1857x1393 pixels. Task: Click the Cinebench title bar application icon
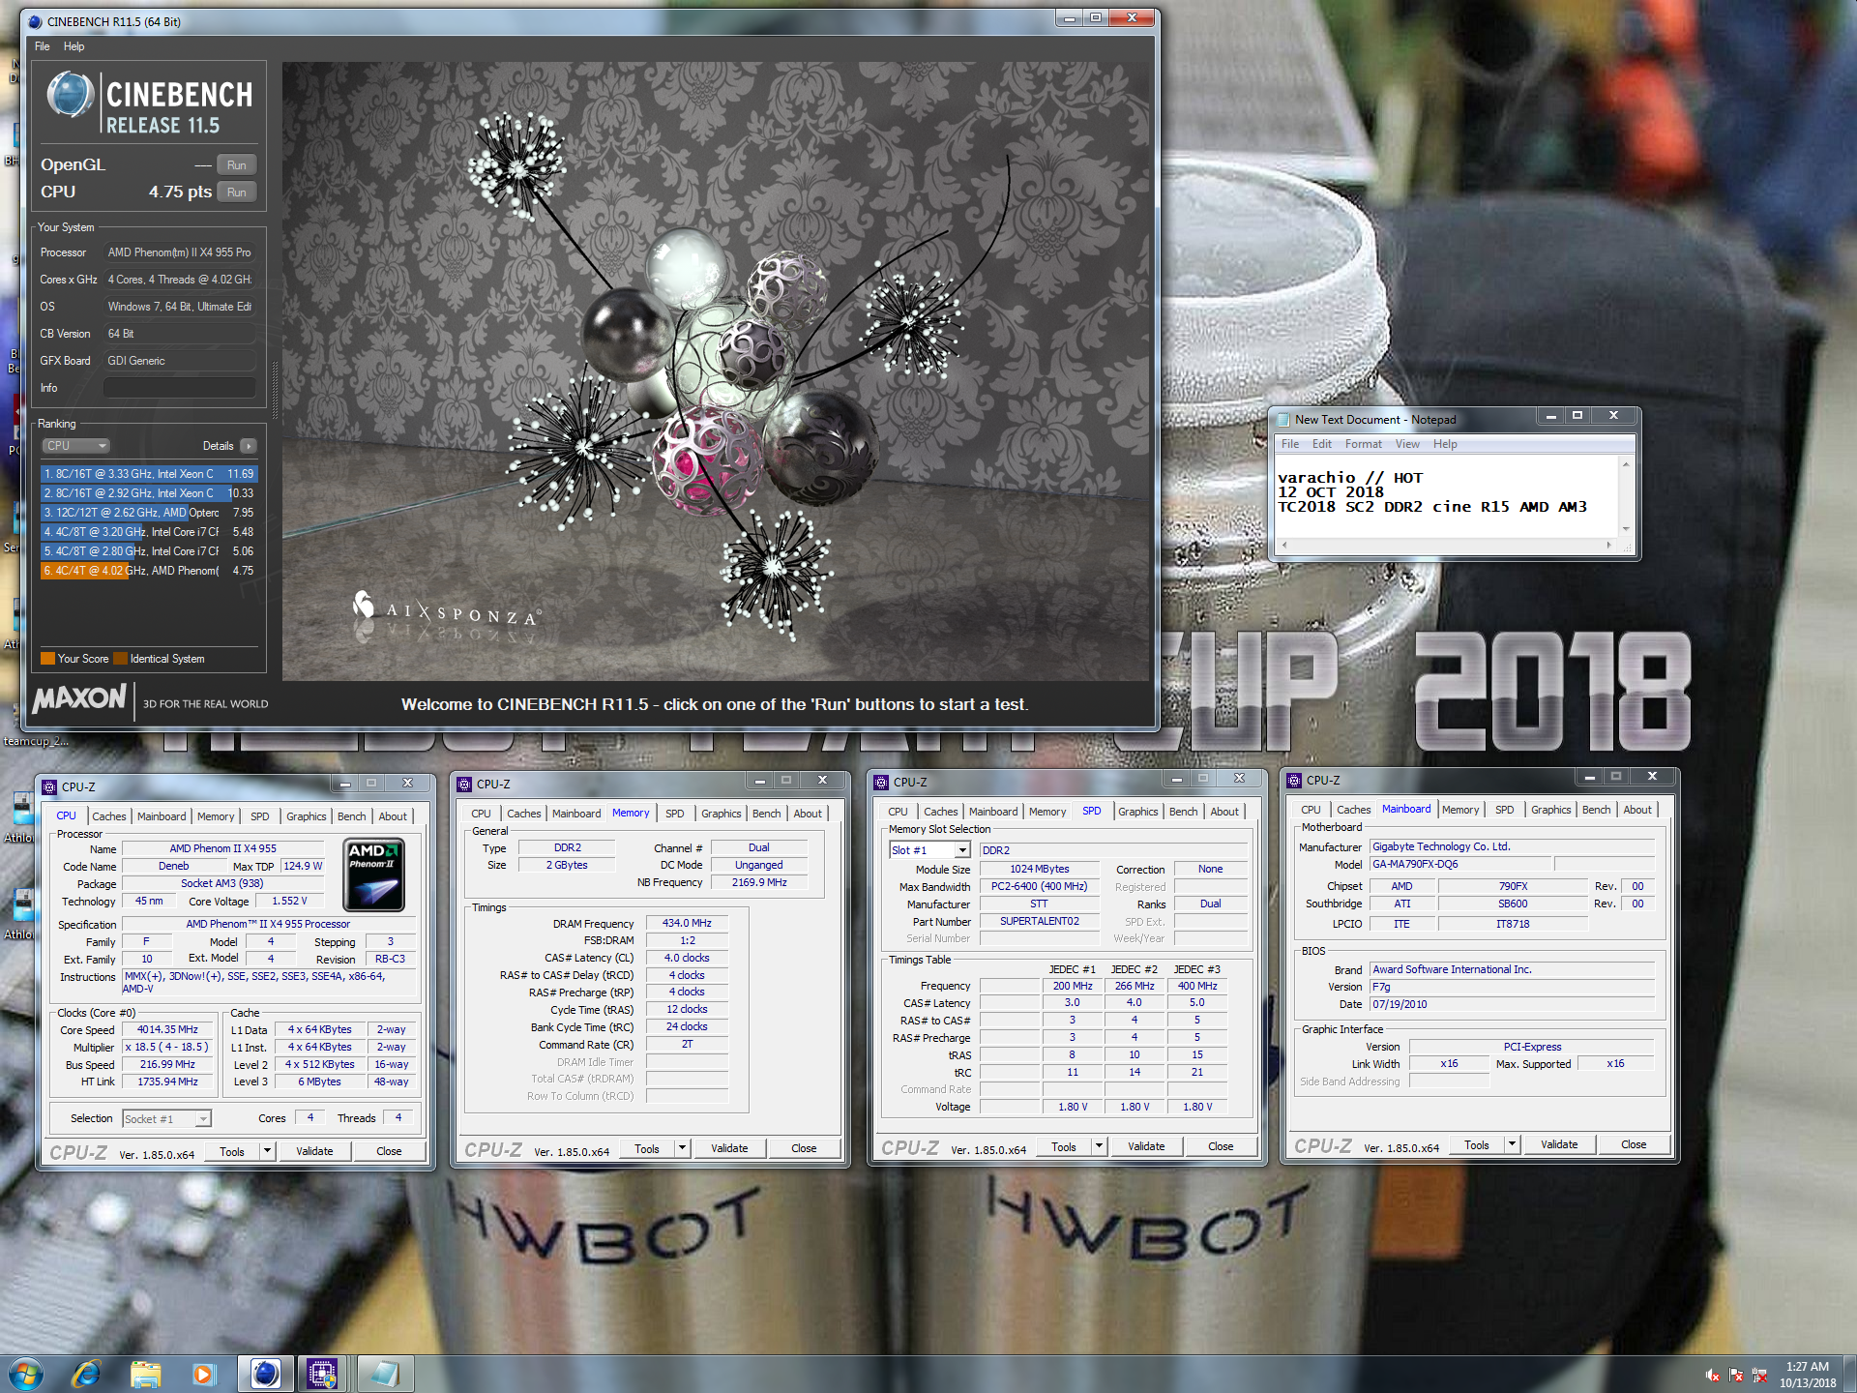coord(35,21)
